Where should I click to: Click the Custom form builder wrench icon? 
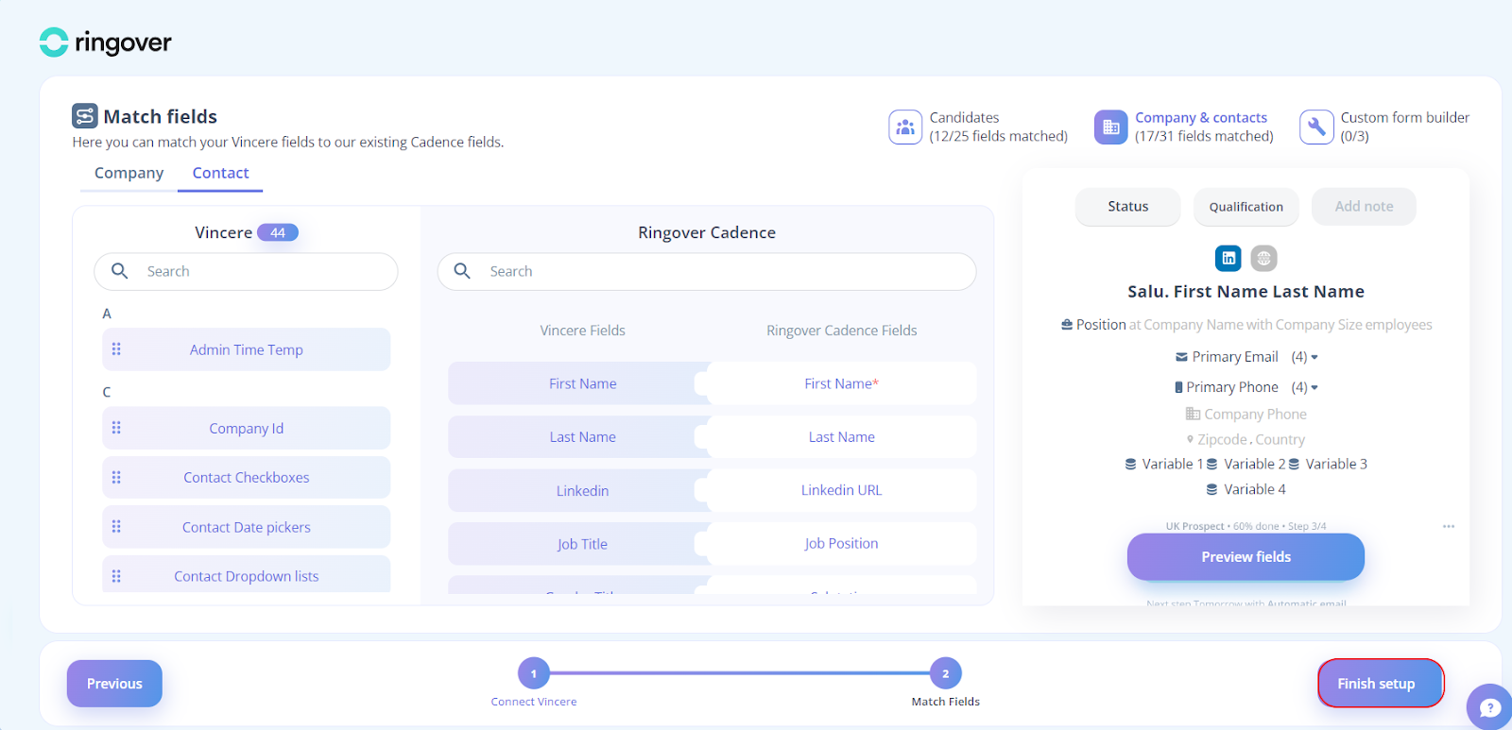[x=1316, y=127]
